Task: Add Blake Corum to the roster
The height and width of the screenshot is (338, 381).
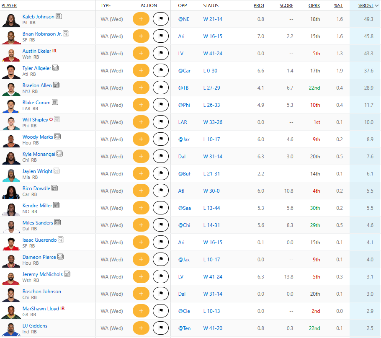Action: coord(141,105)
